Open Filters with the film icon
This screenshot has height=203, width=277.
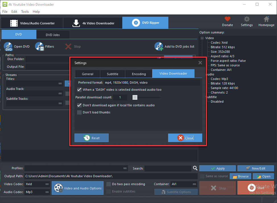coord(40,46)
